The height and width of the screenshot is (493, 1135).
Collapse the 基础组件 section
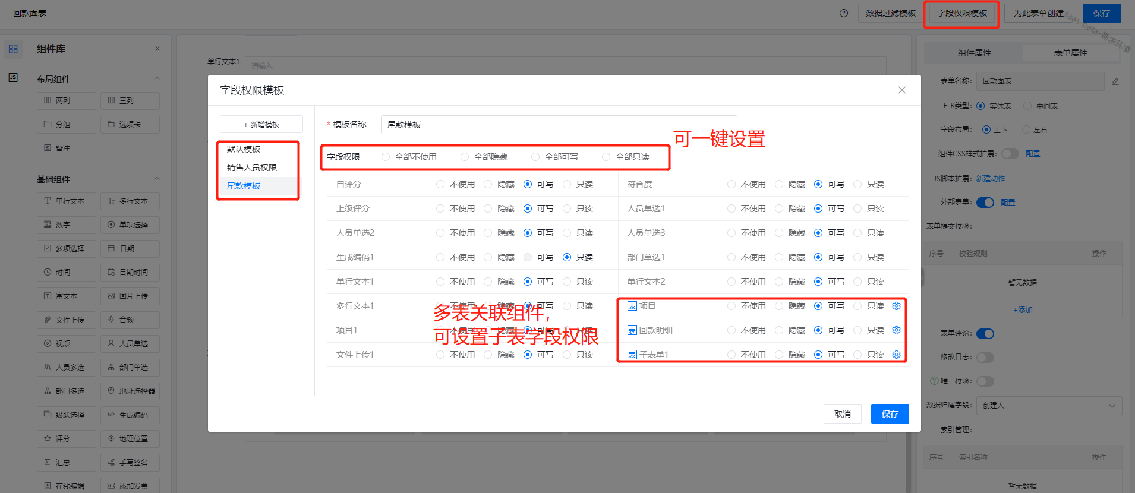[157, 179]
